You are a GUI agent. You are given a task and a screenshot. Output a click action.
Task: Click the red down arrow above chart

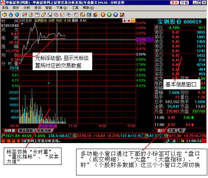(x=124, y=21)
